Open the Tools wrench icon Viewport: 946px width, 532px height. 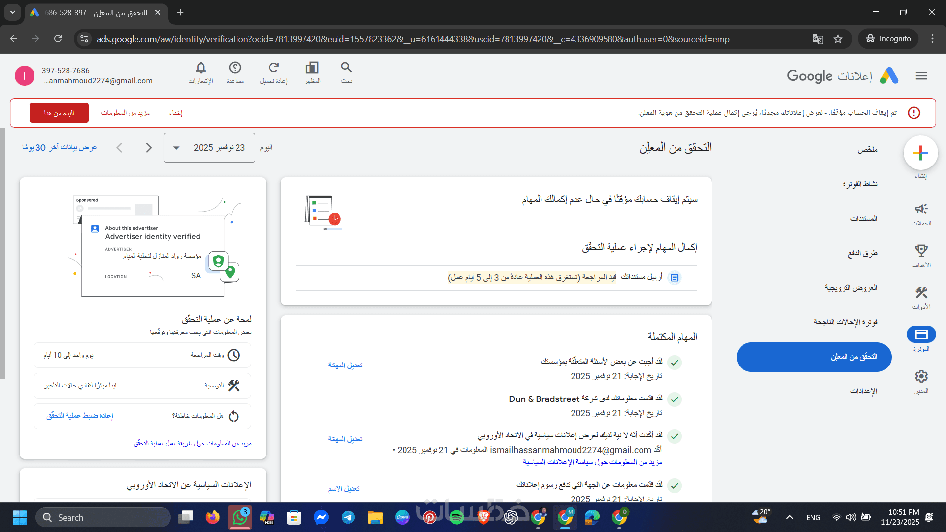tap(921, 293)
